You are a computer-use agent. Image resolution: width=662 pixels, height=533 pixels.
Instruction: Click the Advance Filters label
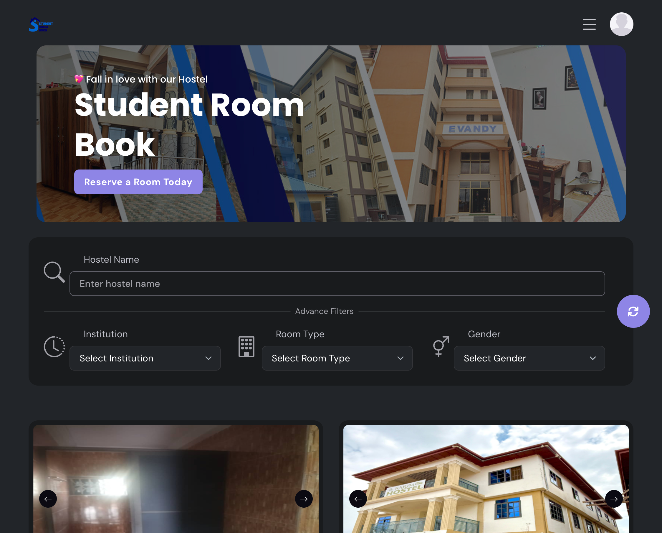point(324,311)
